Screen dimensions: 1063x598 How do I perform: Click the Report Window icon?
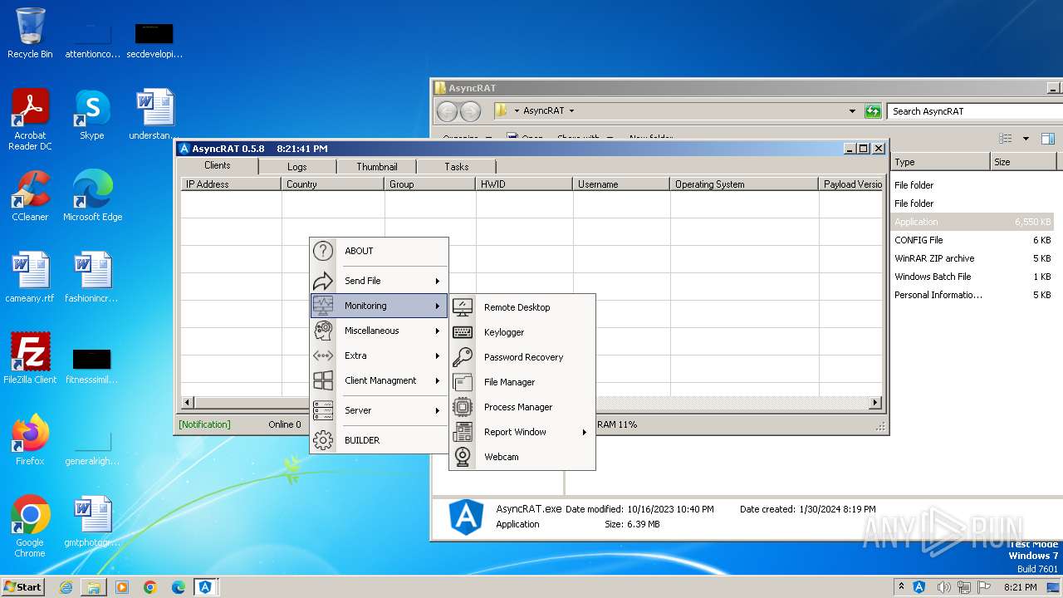point(463,432)
